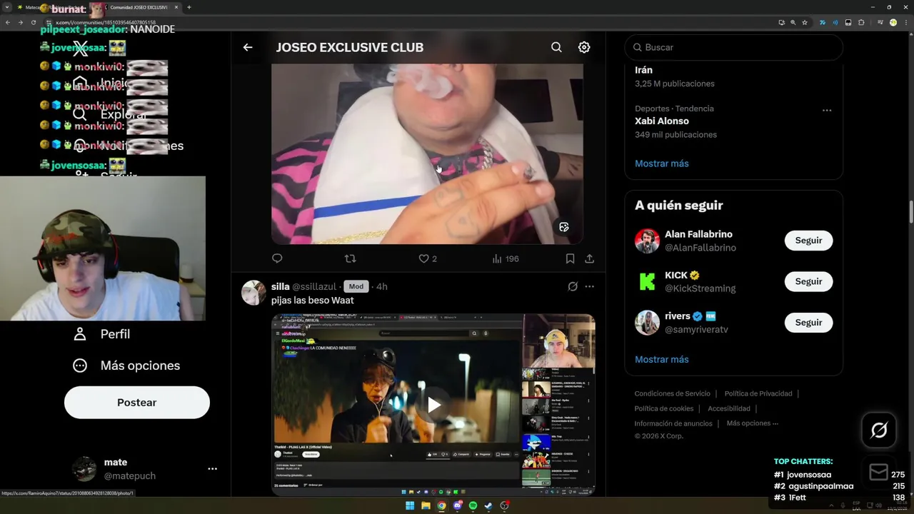Open Grok icon on silla's post
The image size is (914, 514).
[x=573, y=286]
